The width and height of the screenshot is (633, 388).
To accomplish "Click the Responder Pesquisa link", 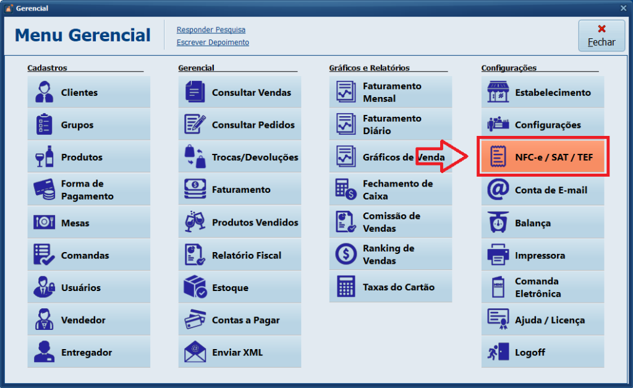I will point(211,30).
